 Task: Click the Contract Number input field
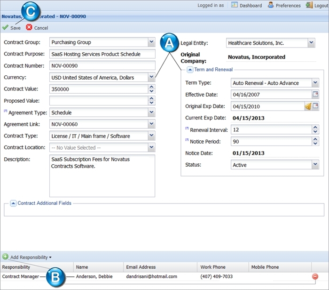(x=102, y=65)
